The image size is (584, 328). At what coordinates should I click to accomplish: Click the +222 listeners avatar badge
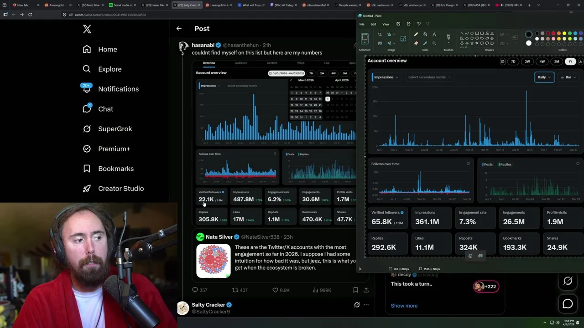click(x=486, y=287)
